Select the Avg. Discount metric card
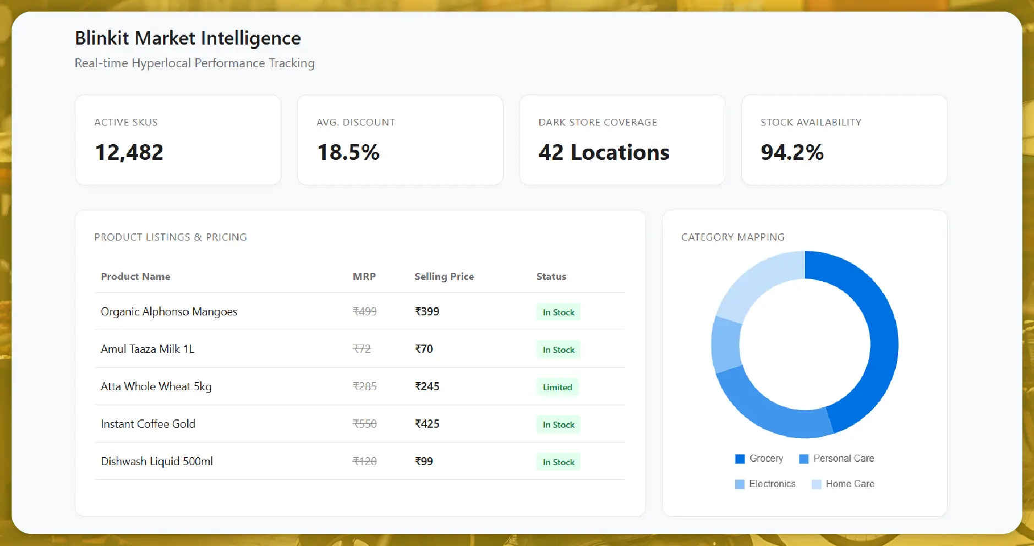 coord(400,139)
